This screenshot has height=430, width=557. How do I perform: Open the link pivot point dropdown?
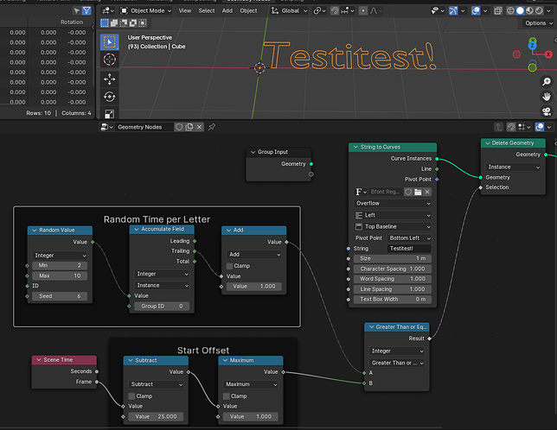click(x=320, y=11)
